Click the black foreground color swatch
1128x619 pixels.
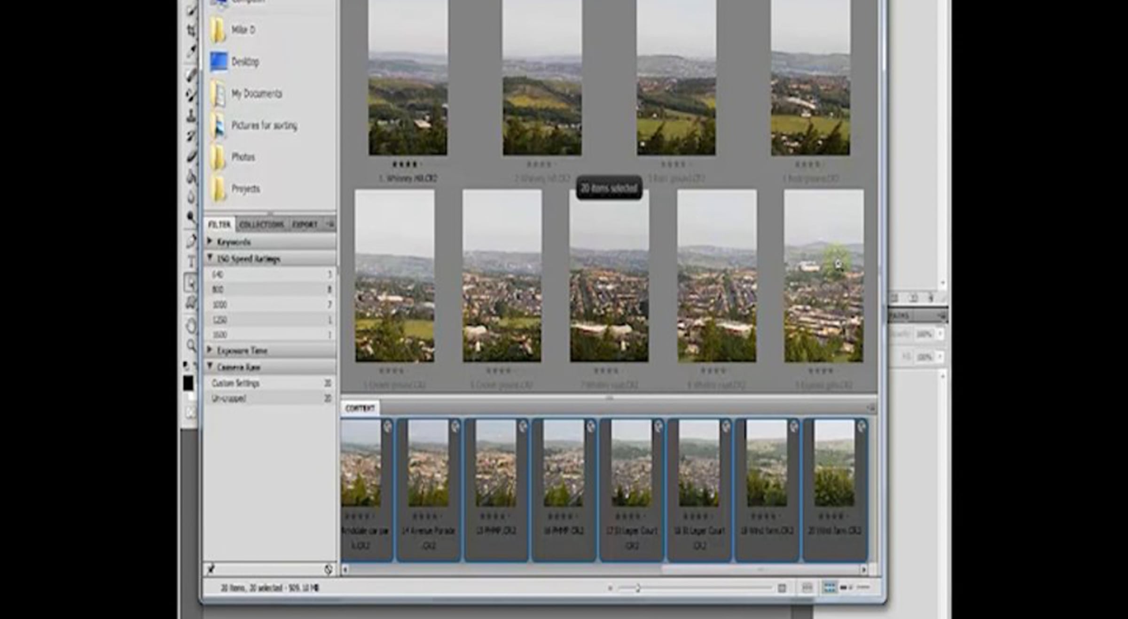pyautogui.click(x=188, y=383)
